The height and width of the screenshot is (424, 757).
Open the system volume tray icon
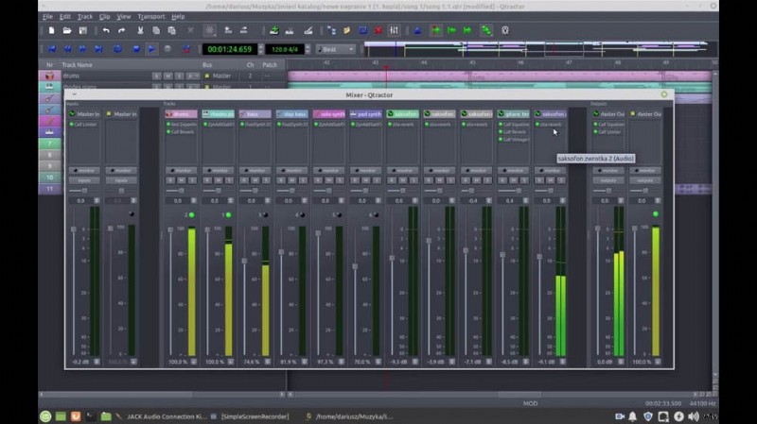(694, 416)
